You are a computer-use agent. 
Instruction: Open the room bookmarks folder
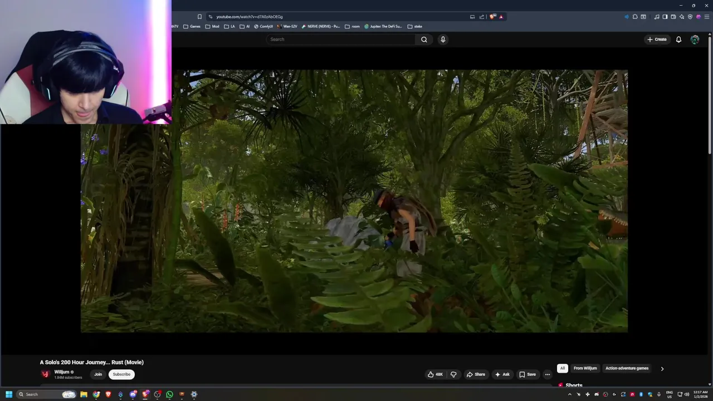(352, 26)
